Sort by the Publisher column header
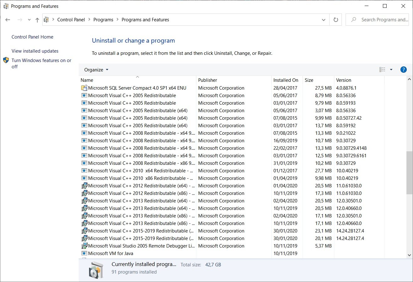Screen dimensions: 413x282 234,80
